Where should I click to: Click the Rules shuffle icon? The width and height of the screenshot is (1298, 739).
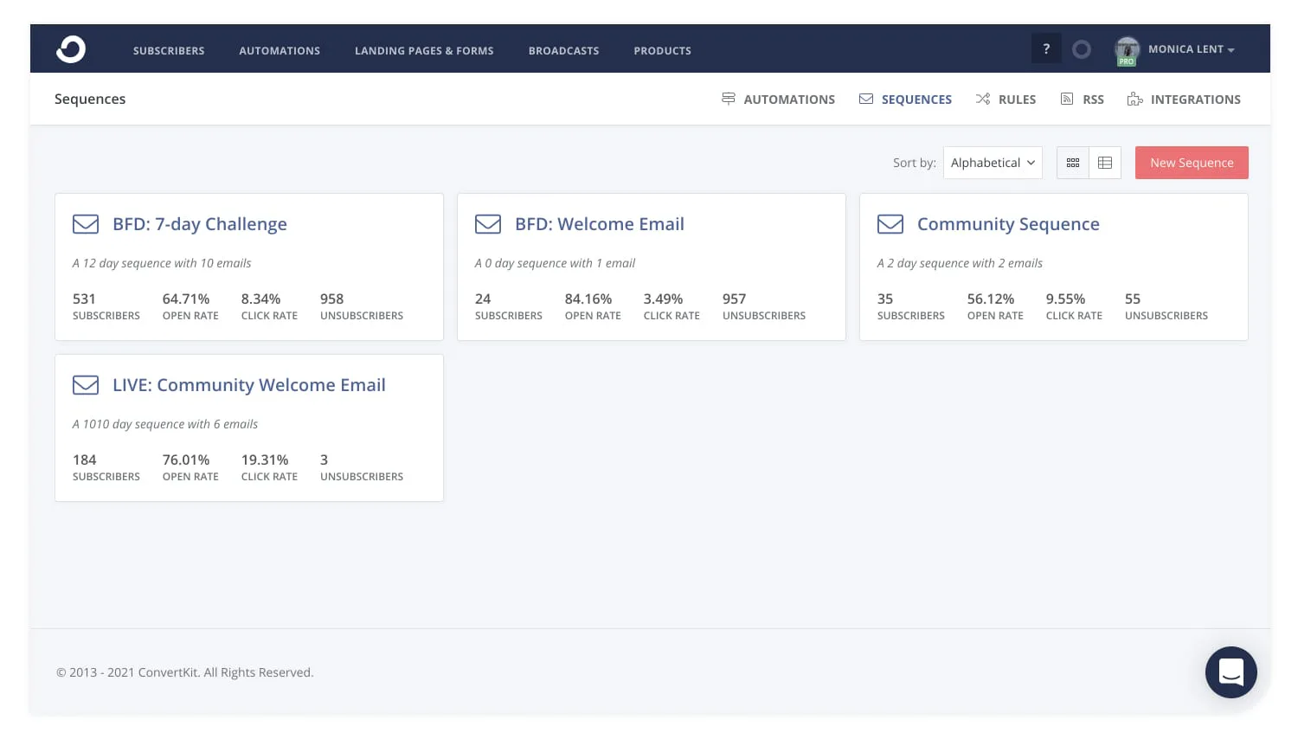pyautogui.click(x=983, y=99)
